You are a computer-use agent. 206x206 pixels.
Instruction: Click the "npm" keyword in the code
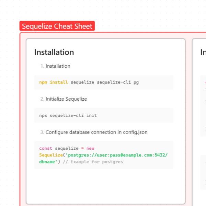tap(43, 82)
